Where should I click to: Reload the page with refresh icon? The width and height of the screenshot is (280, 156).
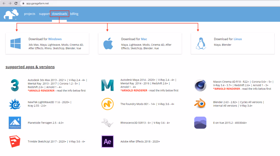[16, 3]
